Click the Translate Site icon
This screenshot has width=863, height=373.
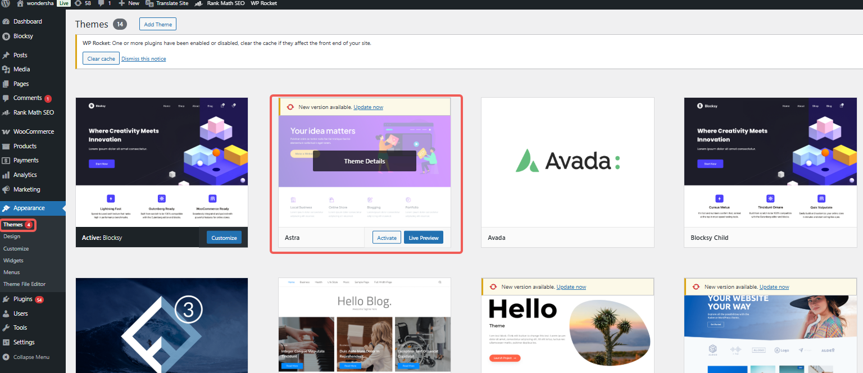pos(149,3)
